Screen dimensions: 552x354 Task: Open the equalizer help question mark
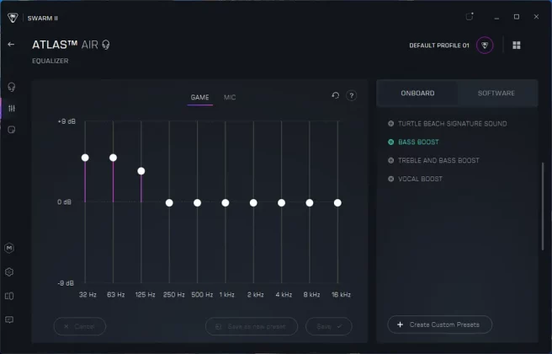(352, 96)
